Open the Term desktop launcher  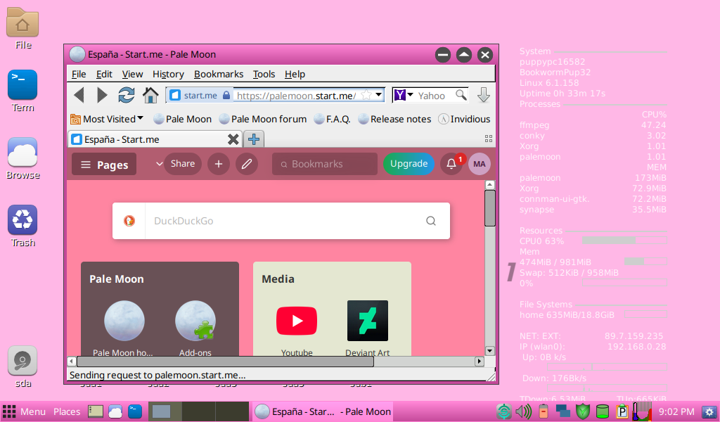(22, 86)
